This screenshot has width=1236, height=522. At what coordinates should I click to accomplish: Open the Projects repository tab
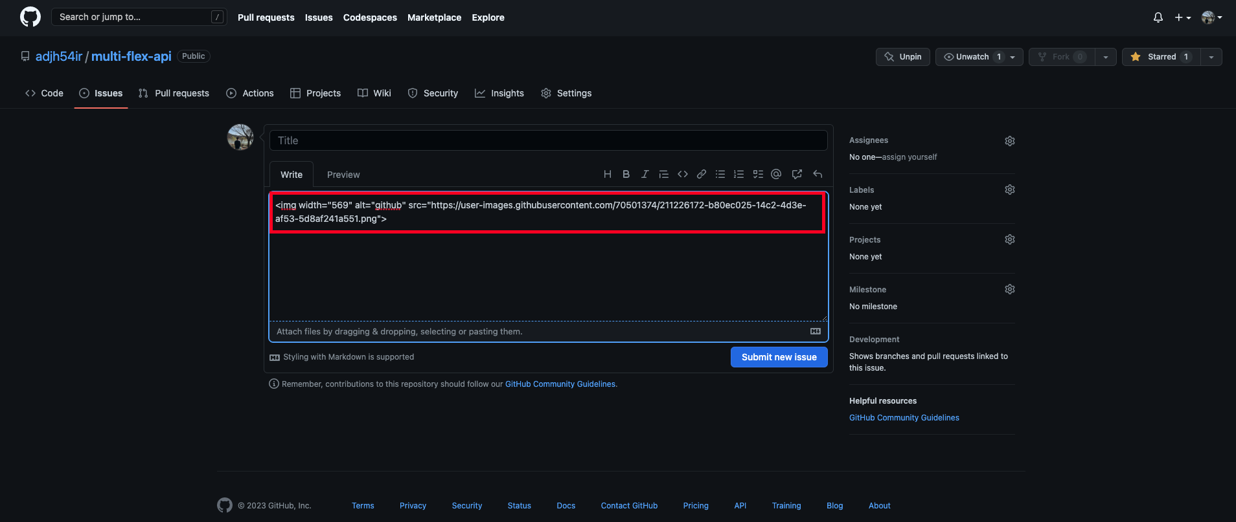pyautogui.click(x=315, y=93)
